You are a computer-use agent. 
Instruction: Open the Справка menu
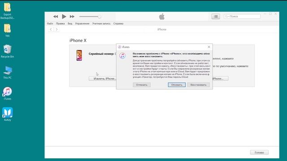point(118,24)
